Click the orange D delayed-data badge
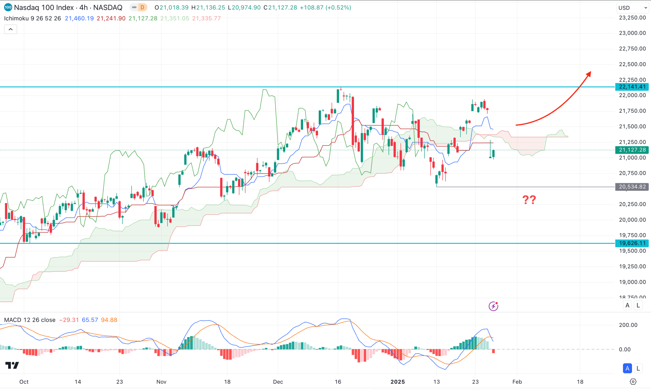This screenshot has height=390, width=651. 142,7
